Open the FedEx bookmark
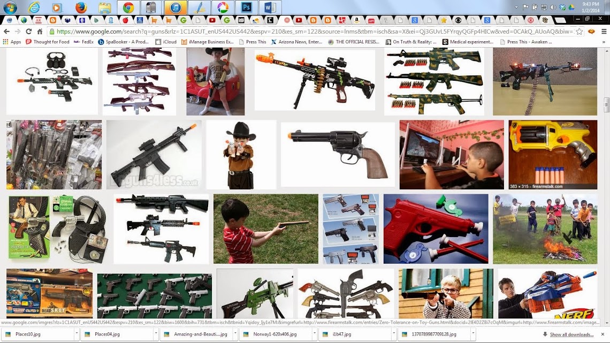The image size is (610, 343). tap(83, 42)
